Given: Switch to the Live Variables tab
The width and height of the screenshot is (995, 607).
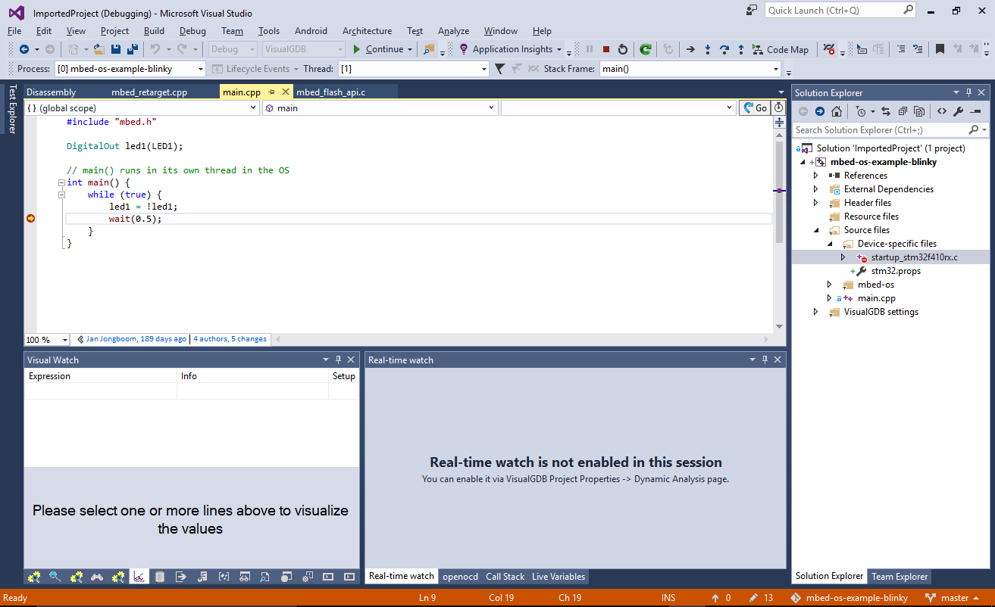Looking at the screenshot, I should coord(558,577).
